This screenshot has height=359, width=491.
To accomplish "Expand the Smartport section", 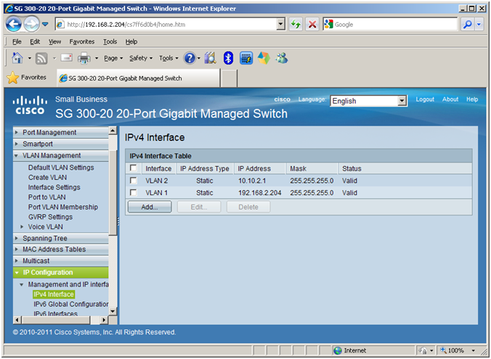I will coord(60,144).
